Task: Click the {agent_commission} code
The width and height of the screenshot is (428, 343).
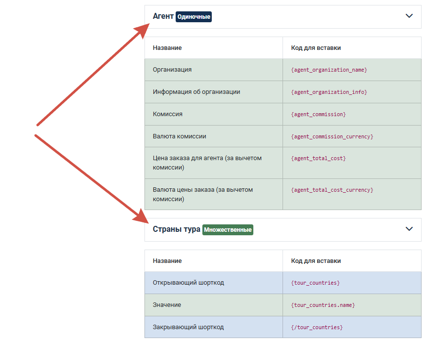Action: (318, 114)
